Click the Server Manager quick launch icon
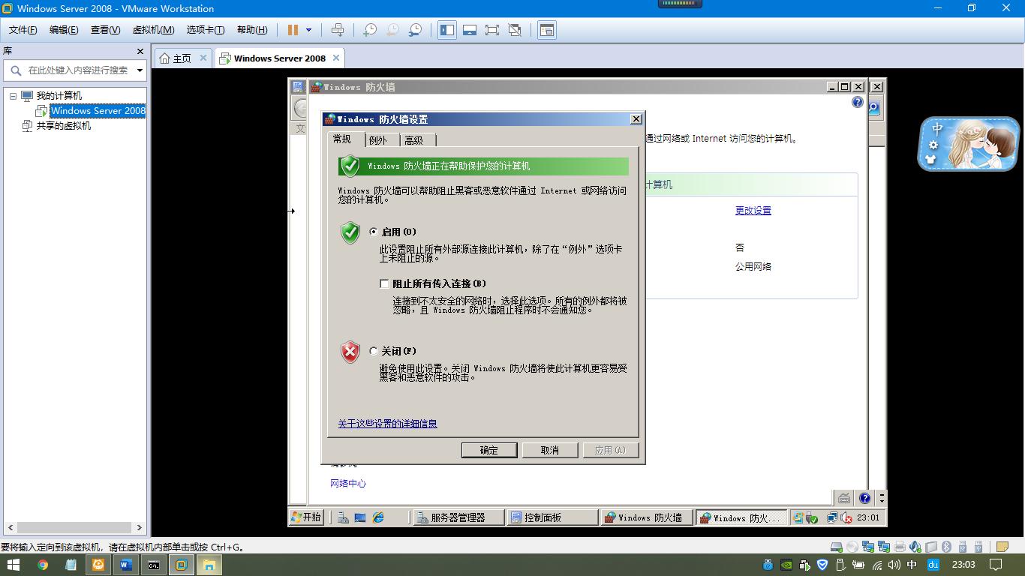Image resolution: width=1025 pixels, height=576 pixels. (x=342, y=517)
